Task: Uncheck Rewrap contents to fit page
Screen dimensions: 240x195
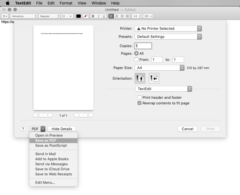Action: click(x=139, y=103)
